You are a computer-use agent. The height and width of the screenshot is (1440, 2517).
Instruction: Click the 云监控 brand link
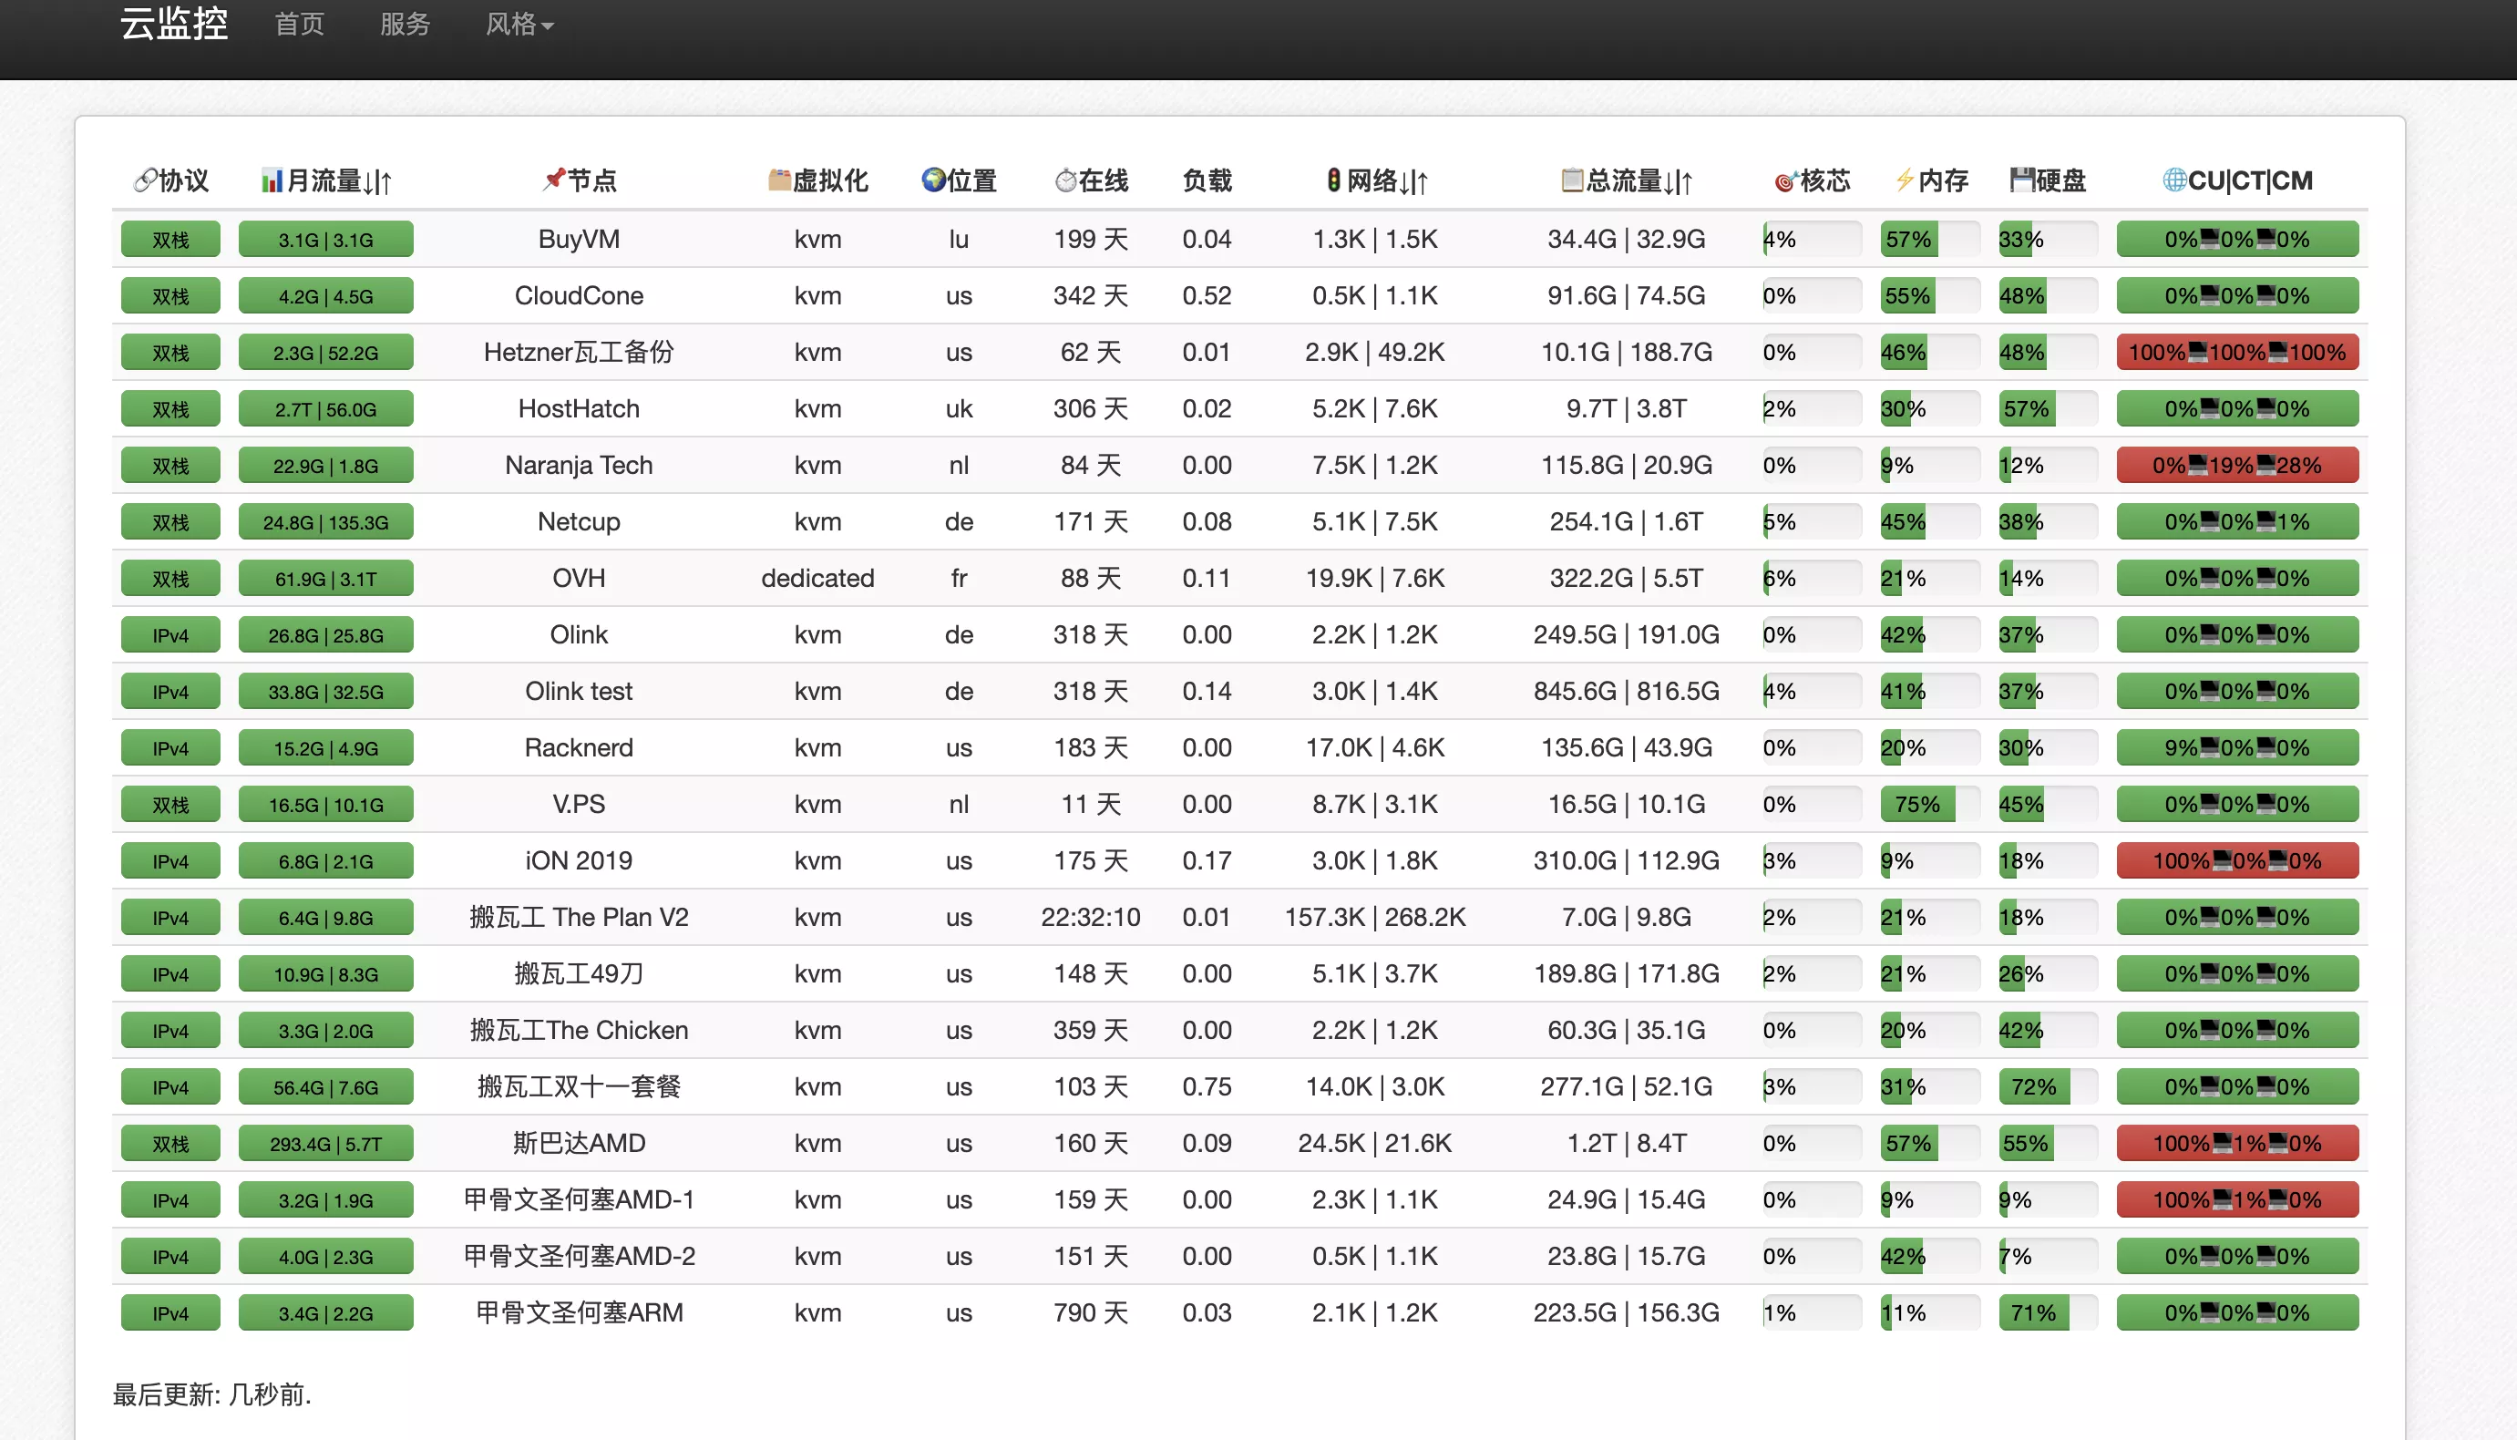(174, 23)
